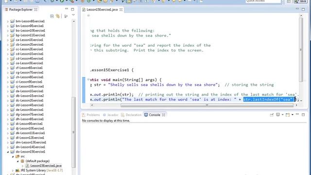311x175 pixels.
Task: Select project dg-Lesson7Exercise1
Action: click(x=30, y=115)
